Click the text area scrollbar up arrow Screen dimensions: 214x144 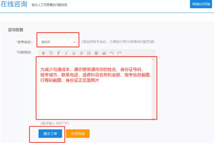click(x=153, y=60)
